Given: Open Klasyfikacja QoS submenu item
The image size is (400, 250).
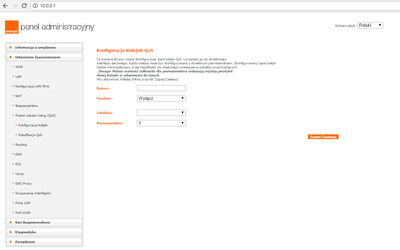Looking at the screenshot, I should pyautogui.click(x=30, y=135).
